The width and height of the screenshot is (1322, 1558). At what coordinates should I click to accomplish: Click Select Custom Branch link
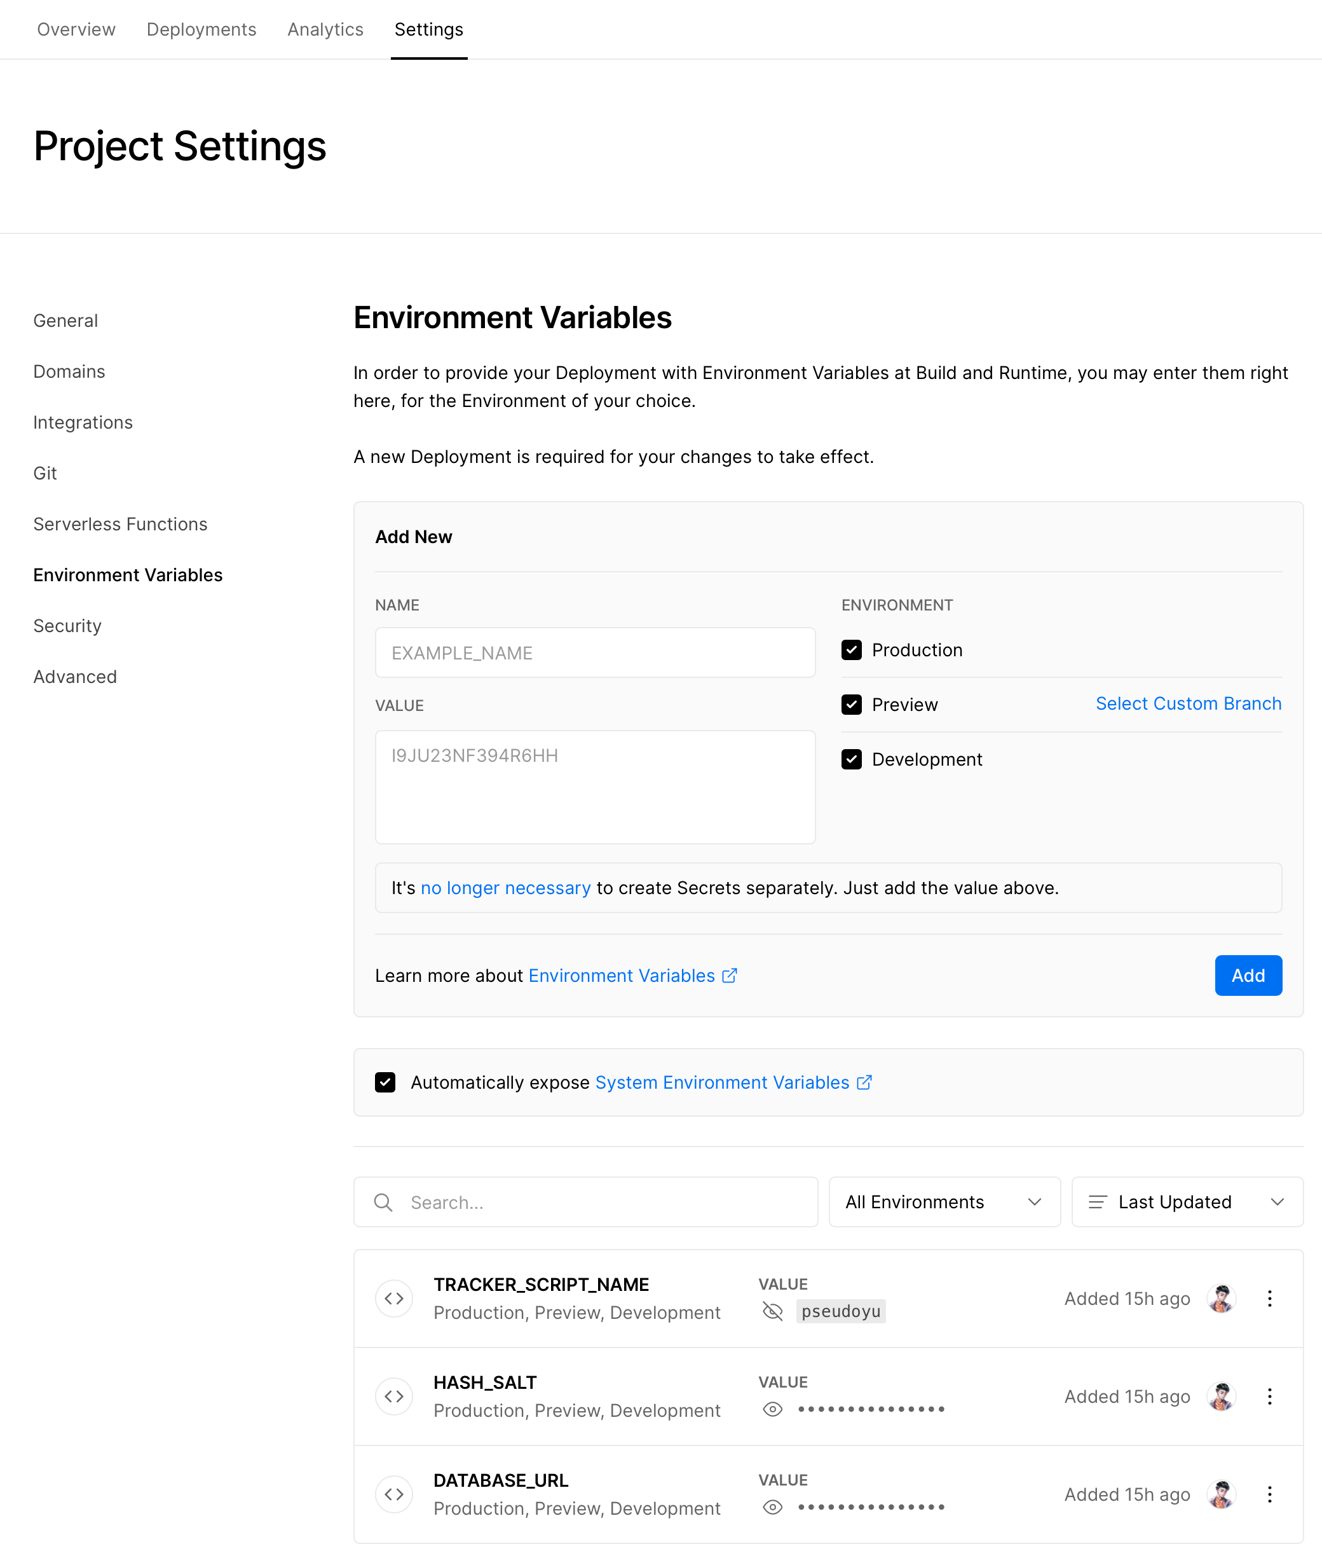[1188, 703]
